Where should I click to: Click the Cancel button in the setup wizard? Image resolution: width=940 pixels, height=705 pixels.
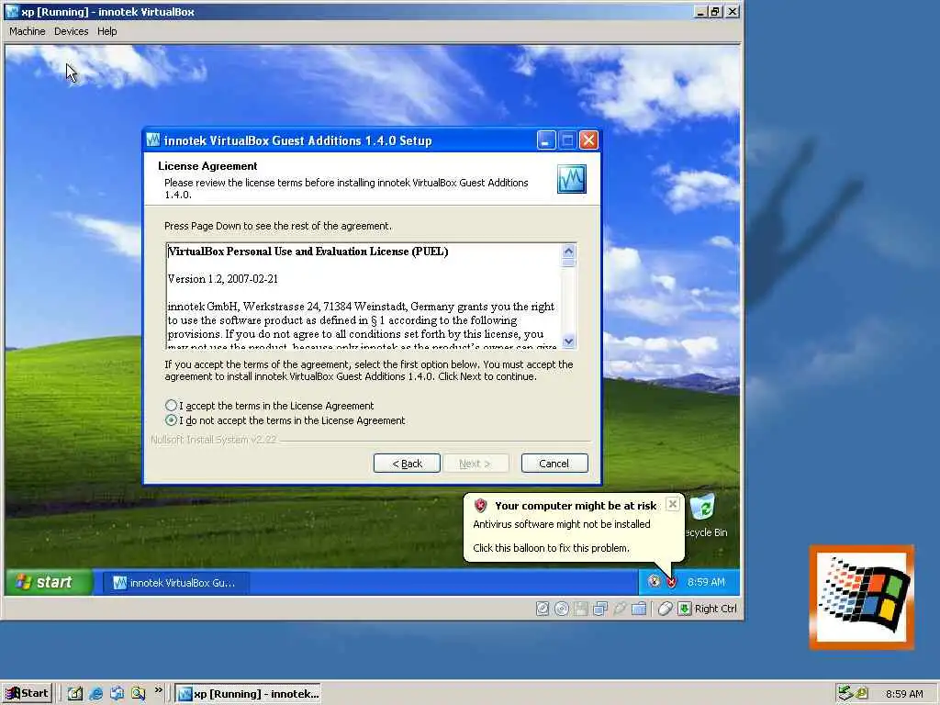tap(554, 464)
